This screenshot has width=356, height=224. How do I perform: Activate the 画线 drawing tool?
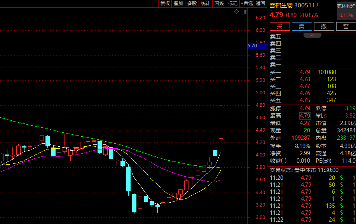219,3
